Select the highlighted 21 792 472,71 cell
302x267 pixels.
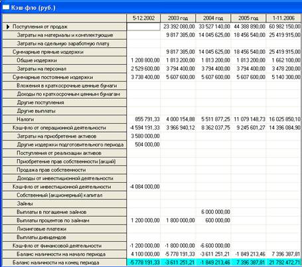284,262
